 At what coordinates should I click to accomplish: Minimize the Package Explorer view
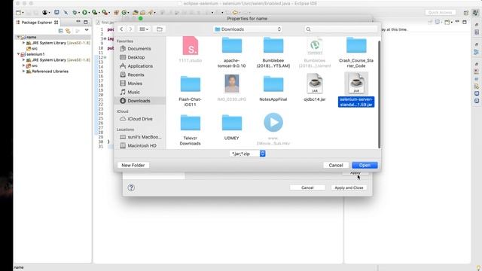point(78,22)
